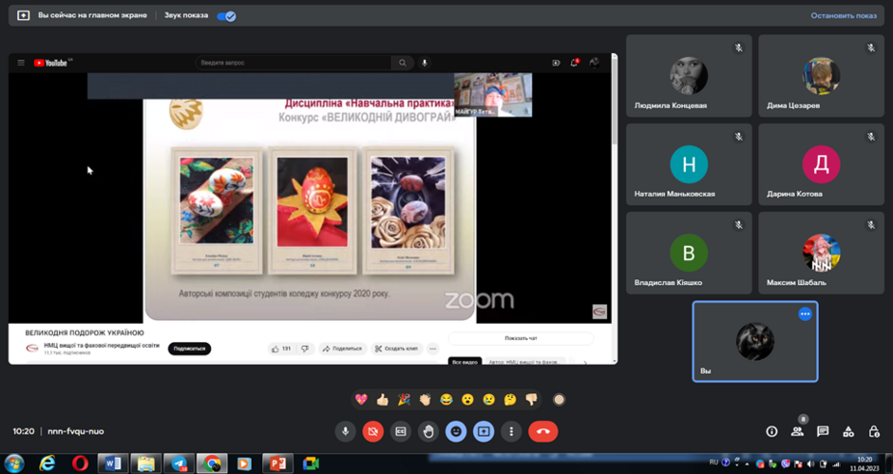Image resolution: width=893 pixels, height=474 pixels.
Task: Click the YouTube search input field
Action: point(293,63)
